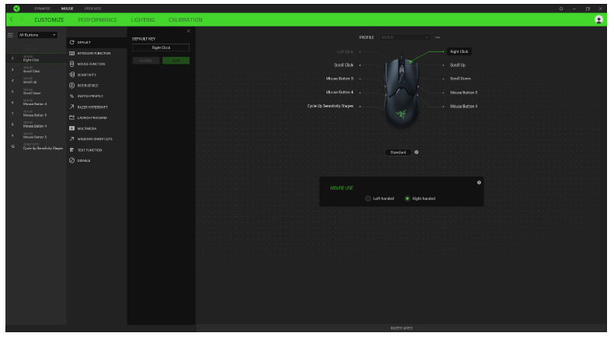Open the Performance tab
Image resolution: width=614 pixels, height=340 pixels.
(x=97, y=19)
